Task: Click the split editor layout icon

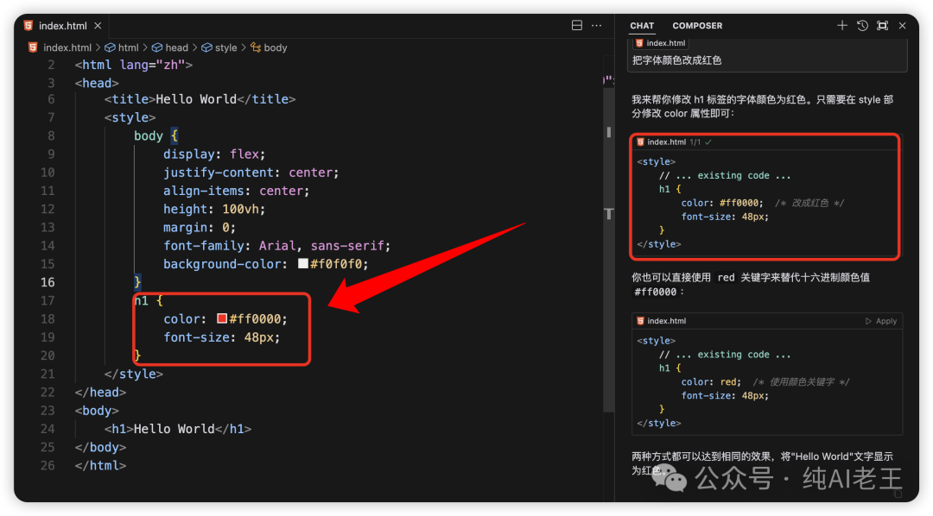Action: click(x=577, y=26)
